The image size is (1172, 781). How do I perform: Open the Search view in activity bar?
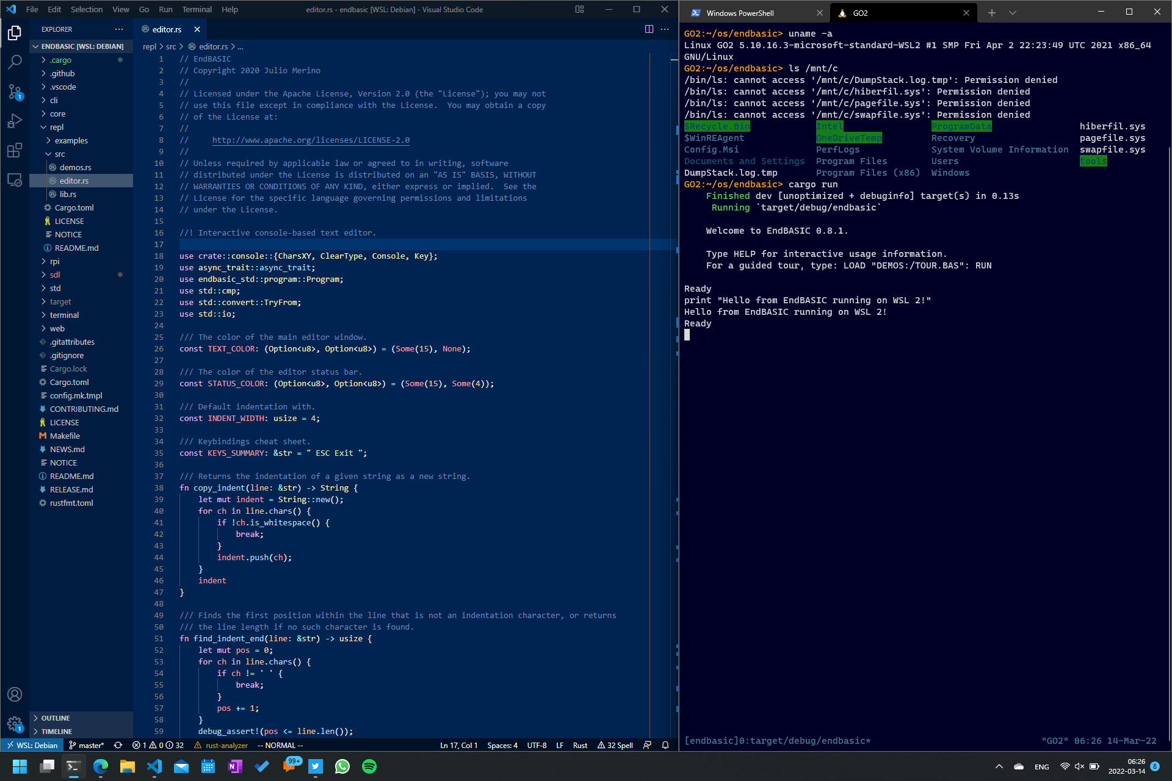point(15,62)
